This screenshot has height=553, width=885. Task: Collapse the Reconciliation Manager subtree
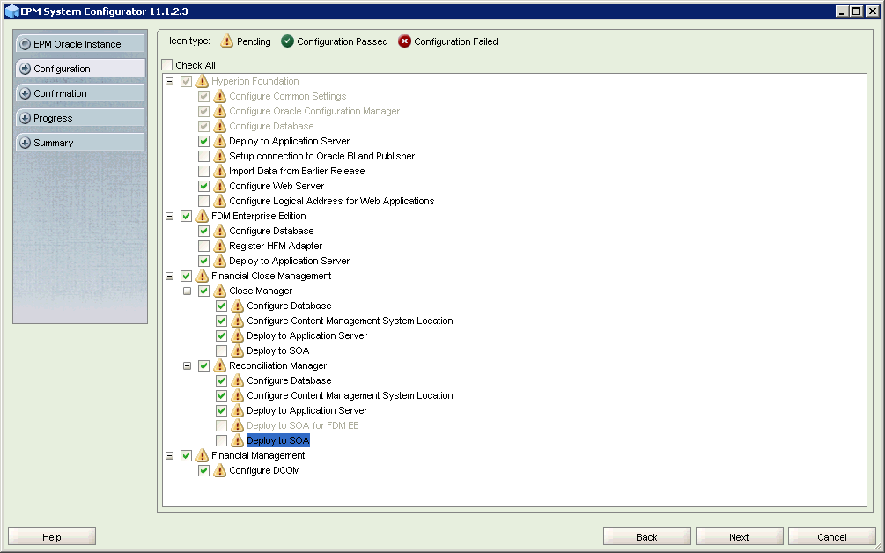187,365
